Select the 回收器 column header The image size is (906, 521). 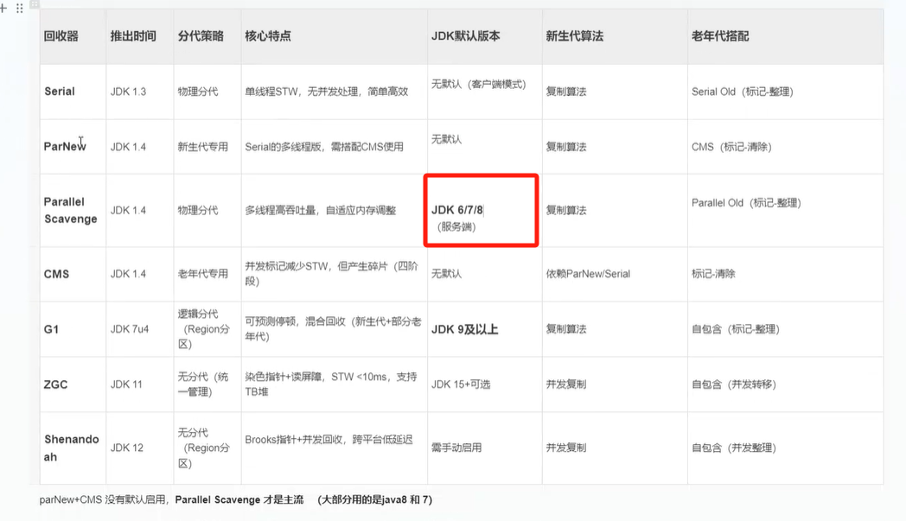pyautogui.click(x=61, y=36)
